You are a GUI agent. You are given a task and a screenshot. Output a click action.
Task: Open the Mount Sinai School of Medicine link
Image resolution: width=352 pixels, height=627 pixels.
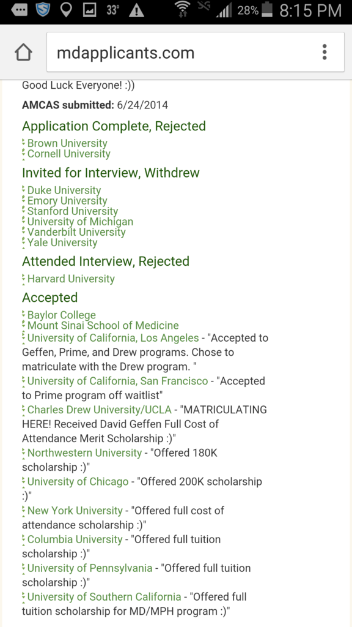(103, 326)
